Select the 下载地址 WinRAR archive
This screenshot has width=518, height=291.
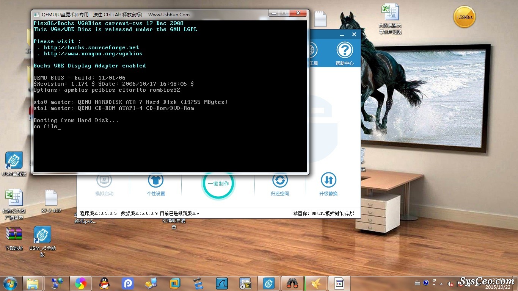(x=14, y=238)
